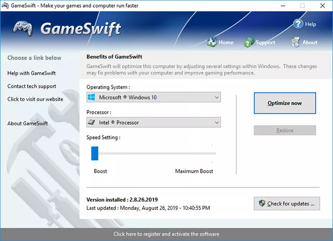Set speed slider track near Maximum Boost end
Screen dimensions: 333x241
click(212, 153)
